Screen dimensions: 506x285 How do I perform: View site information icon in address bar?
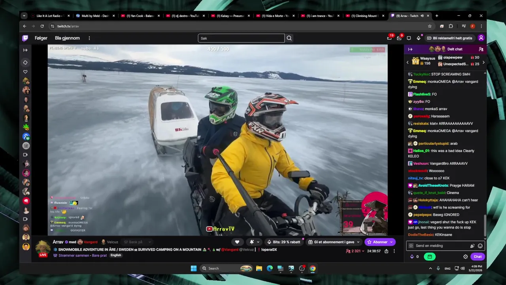[x=52, y=26]
